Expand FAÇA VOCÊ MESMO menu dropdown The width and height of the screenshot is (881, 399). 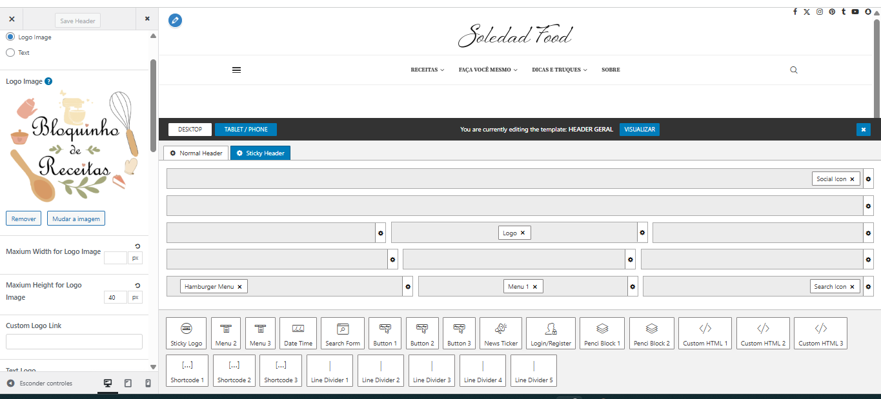click(x=488, y=70)
